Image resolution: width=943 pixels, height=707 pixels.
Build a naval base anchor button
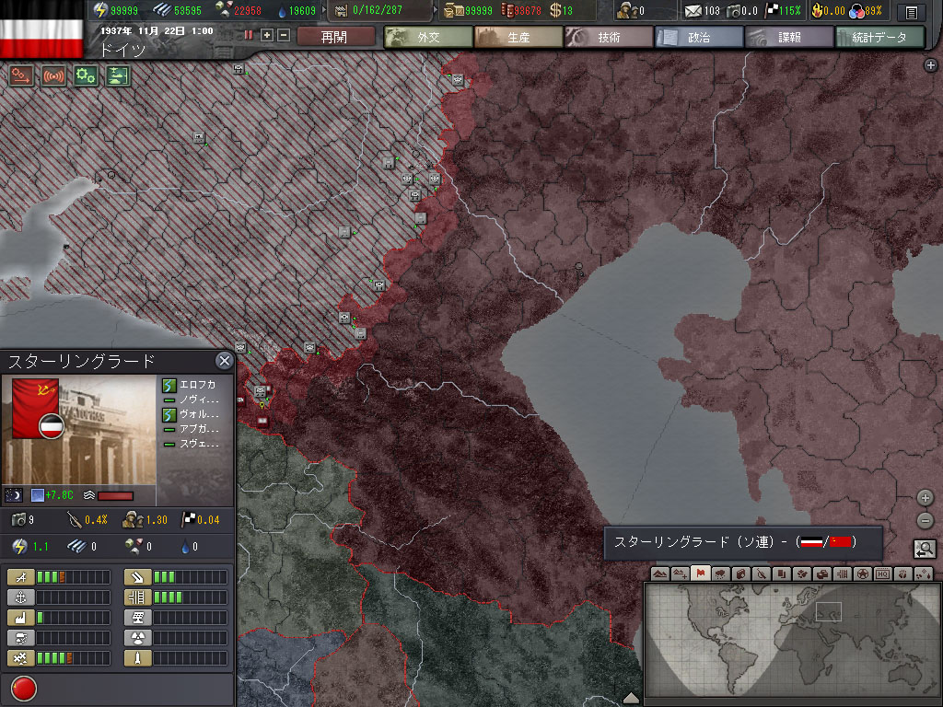[x=20, y=597]
